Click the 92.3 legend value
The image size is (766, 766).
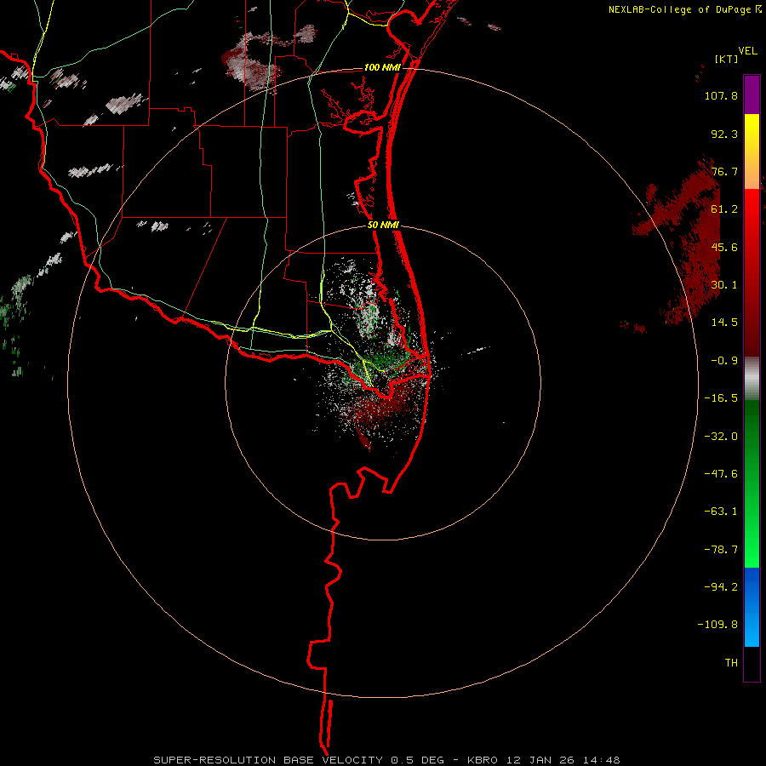[724, 134]
